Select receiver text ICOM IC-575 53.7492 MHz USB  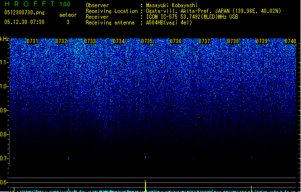point(192,17)
